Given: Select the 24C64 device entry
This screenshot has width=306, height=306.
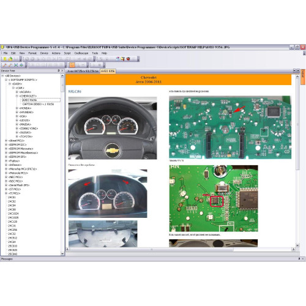Looking at the screenshot, I should [x=12, y=242].
